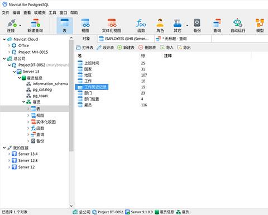Expand the Office project node
Screen dimensions: 268x215
coord(9,45)
